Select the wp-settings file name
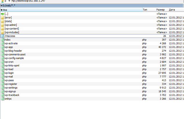The image size is (184, 119). coord(11,88)
